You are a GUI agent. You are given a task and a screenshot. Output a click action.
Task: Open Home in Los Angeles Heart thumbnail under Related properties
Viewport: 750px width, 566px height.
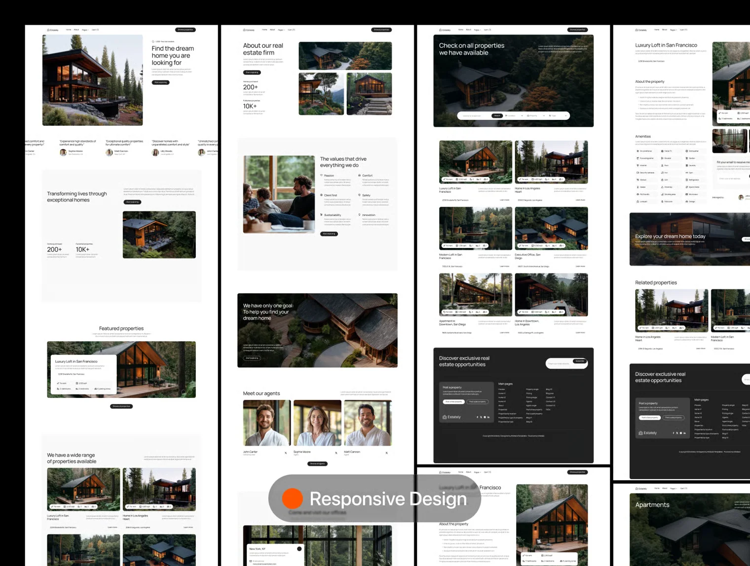(672, 311)
